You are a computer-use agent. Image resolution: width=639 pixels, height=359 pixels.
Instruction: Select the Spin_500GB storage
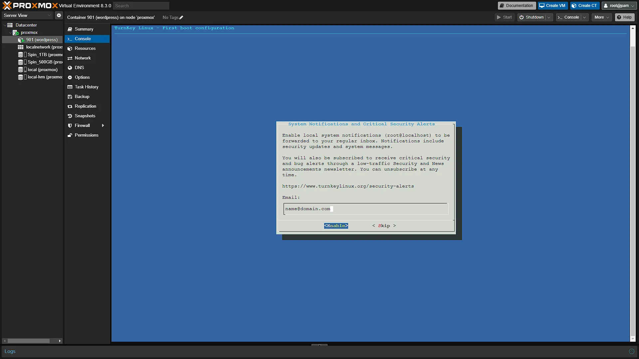coord(33,62)
